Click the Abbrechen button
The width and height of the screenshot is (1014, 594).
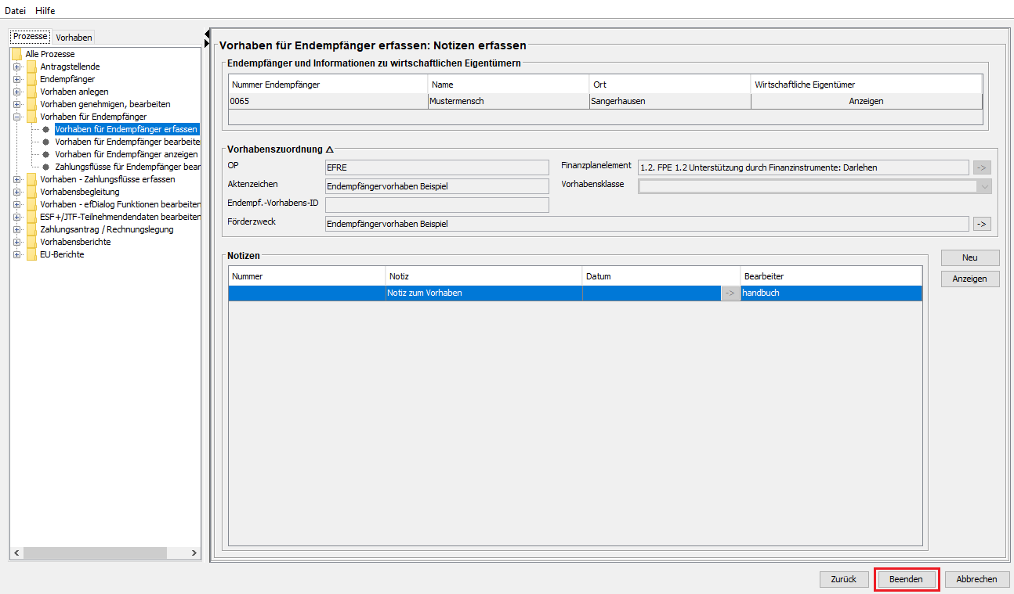tap(977, 579)
